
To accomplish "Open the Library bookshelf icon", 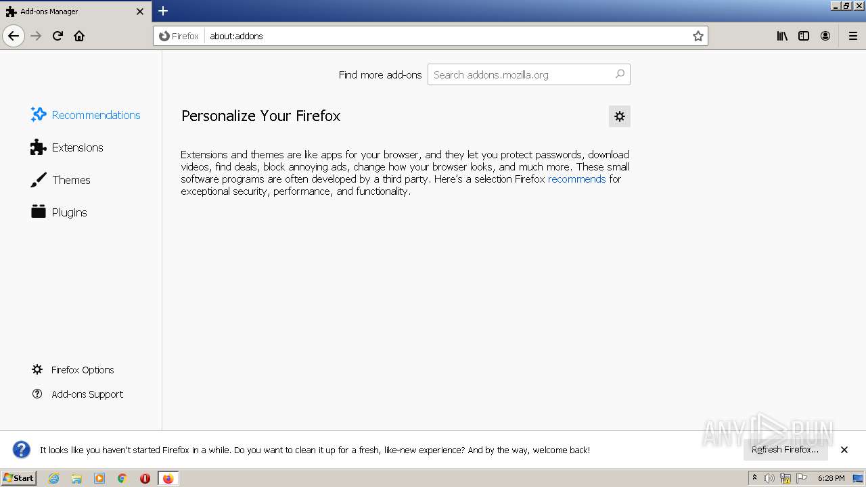I will [782, 36].
